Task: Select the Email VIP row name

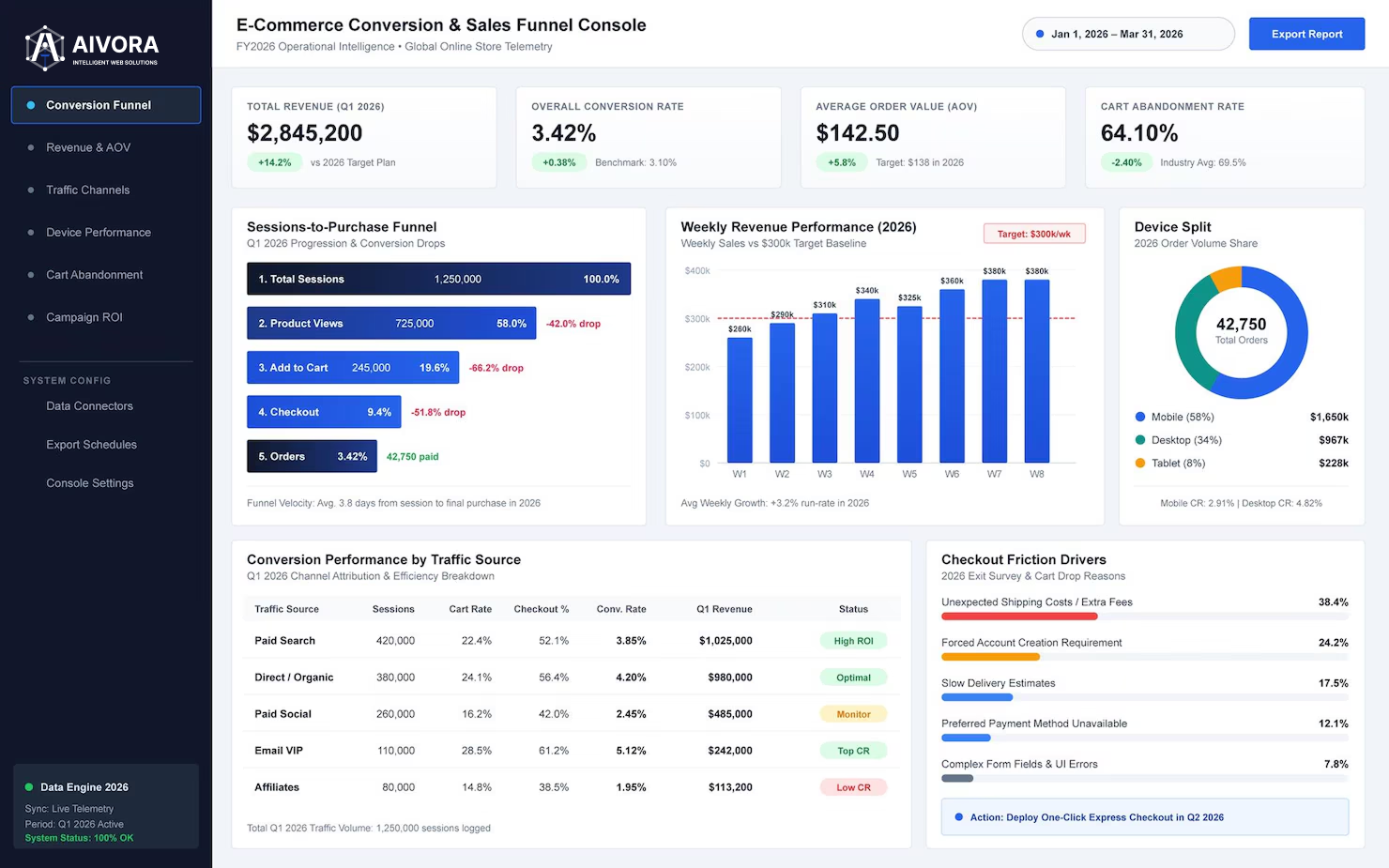Action: coord(279,751)
